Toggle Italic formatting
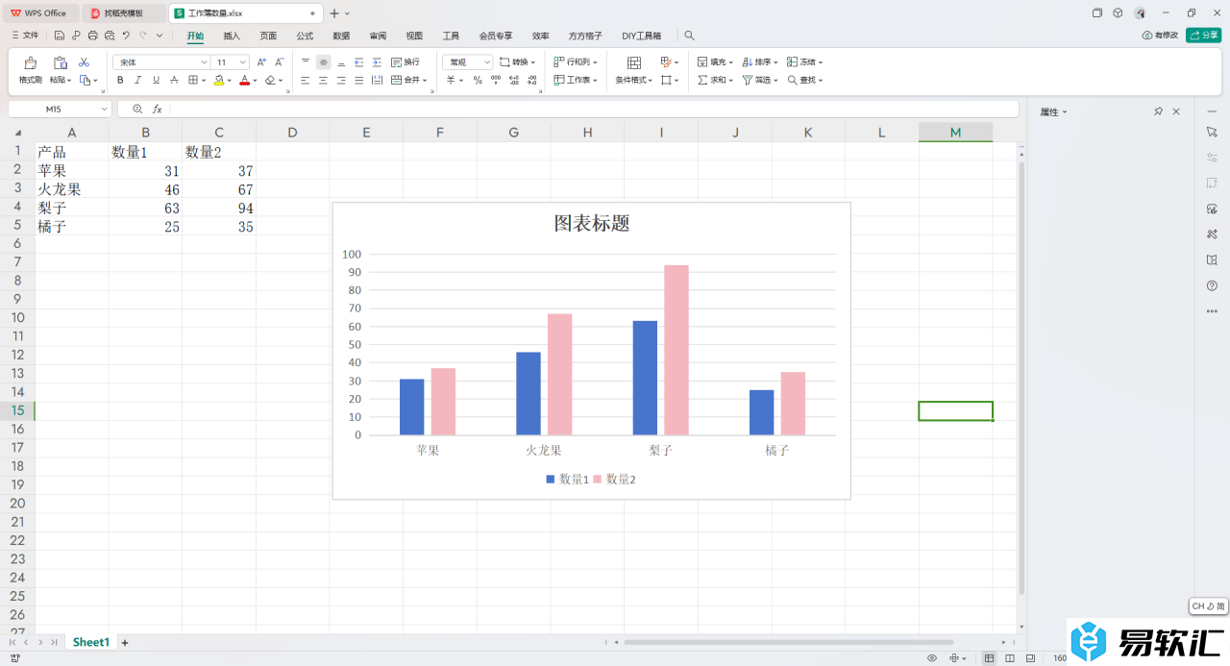This screenshot has width=1230, height=666. click(137, 81)
